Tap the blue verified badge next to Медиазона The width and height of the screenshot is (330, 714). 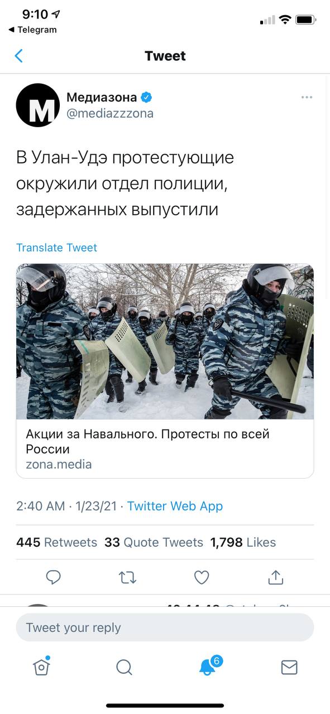point(146,97)
